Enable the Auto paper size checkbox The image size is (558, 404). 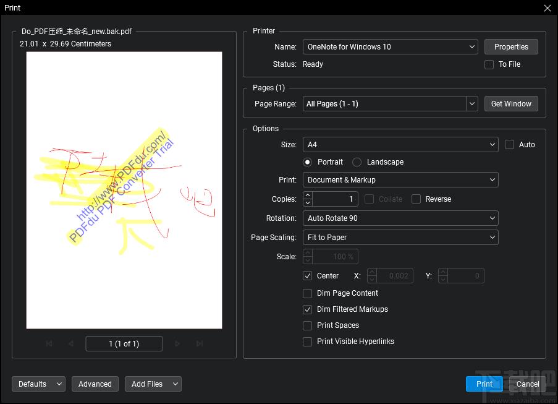tap(509, 145)
